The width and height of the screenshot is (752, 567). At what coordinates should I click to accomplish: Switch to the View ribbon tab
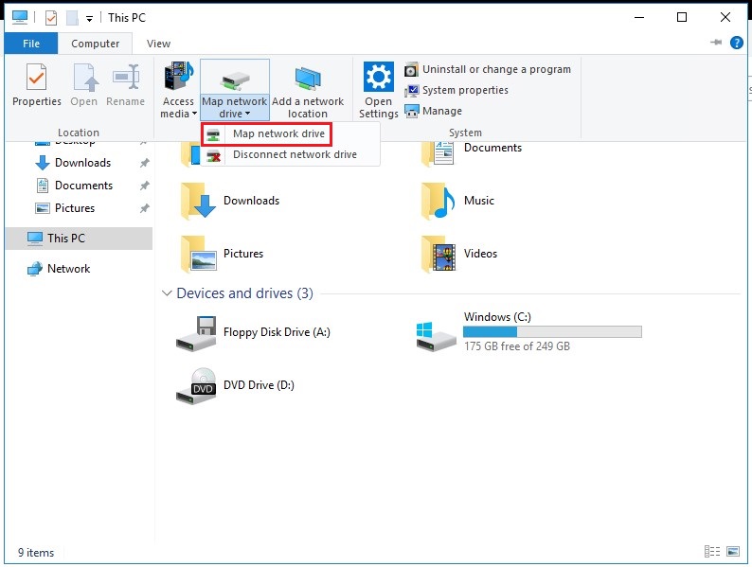coord(158,44)
